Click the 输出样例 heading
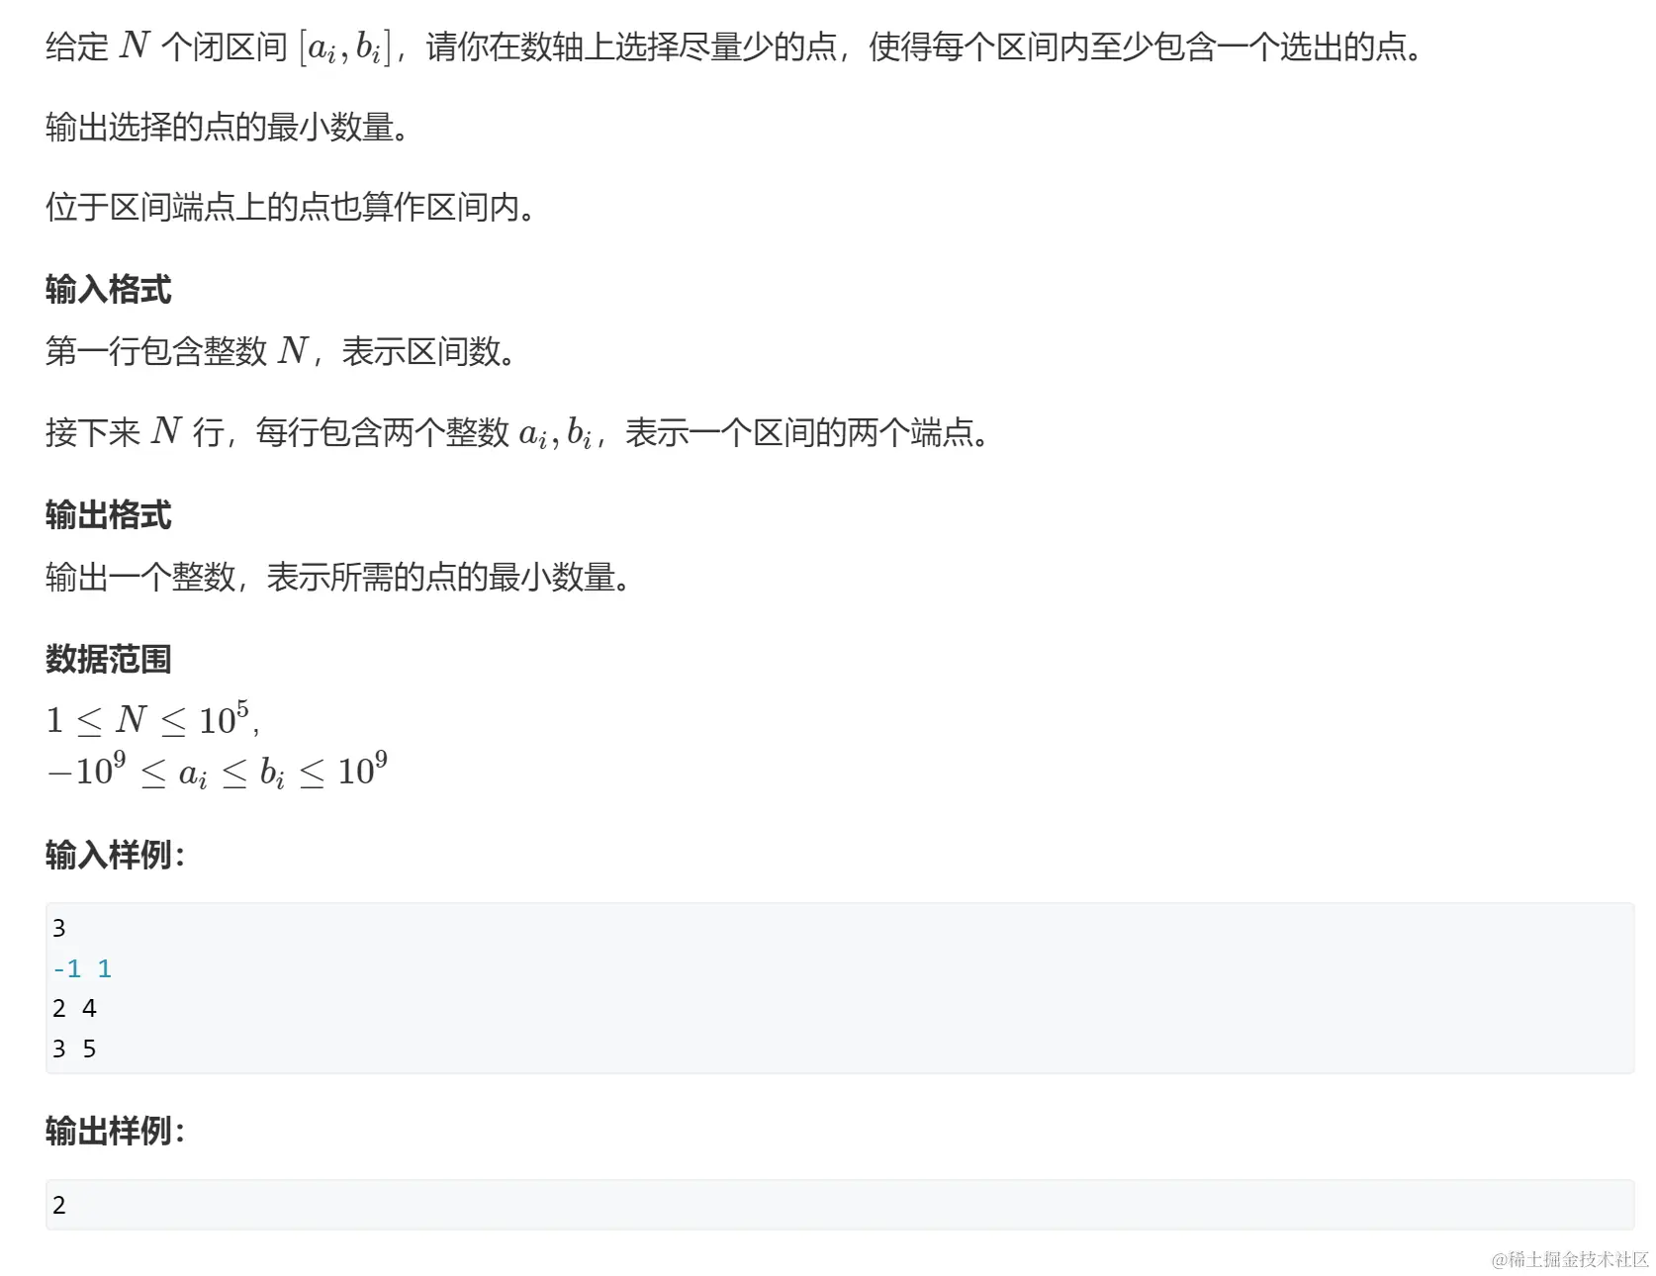Screen dimensions: 1656x1276 click(115, 1131)
